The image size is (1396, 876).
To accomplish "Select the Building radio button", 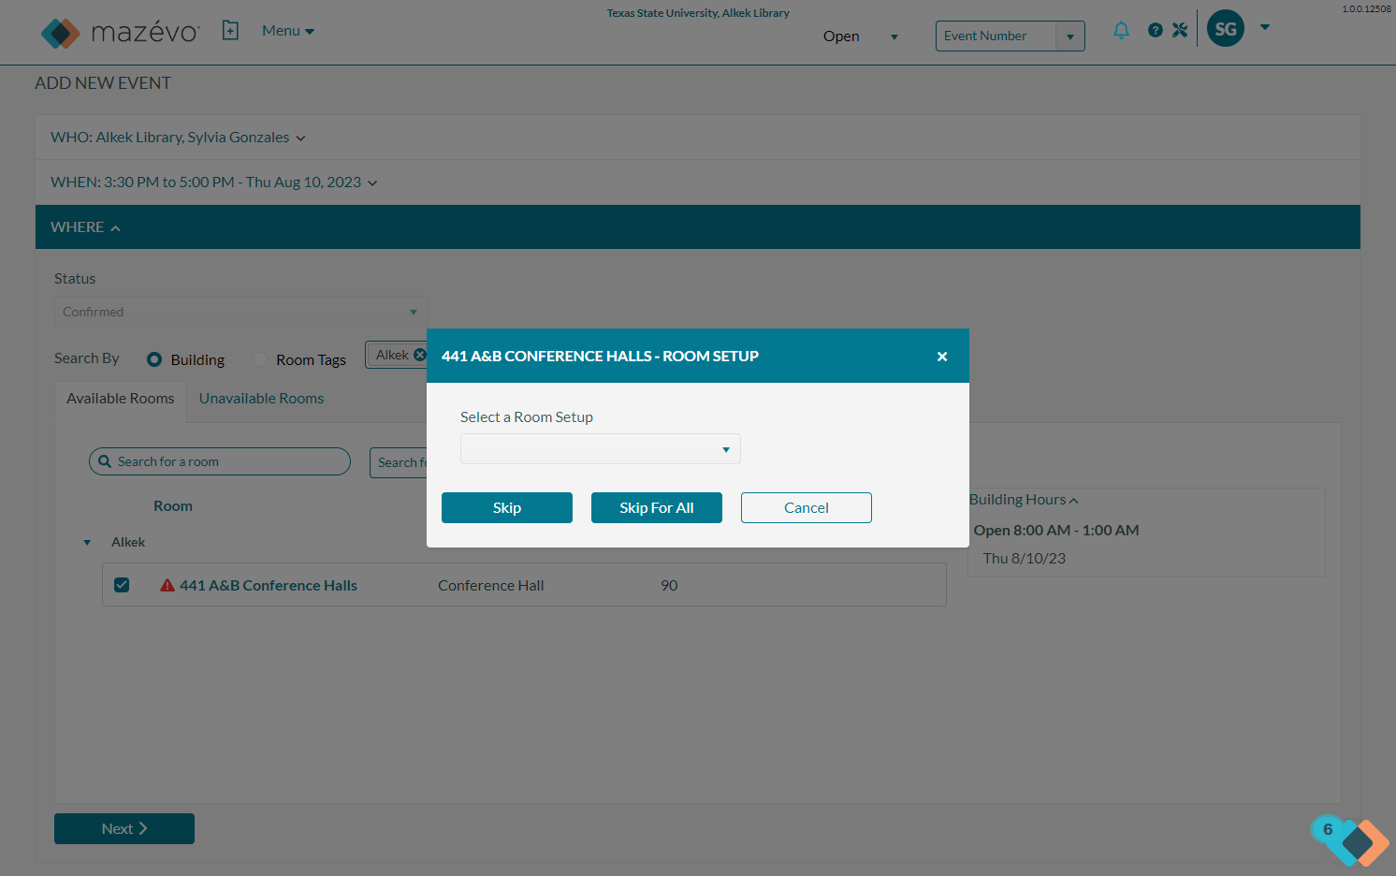I will click(154, 359).
